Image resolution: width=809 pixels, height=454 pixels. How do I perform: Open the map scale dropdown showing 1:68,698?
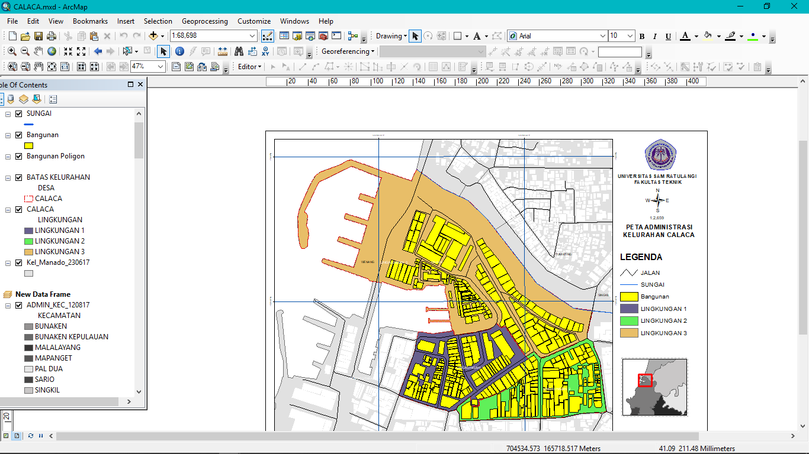tap(252, 35)
